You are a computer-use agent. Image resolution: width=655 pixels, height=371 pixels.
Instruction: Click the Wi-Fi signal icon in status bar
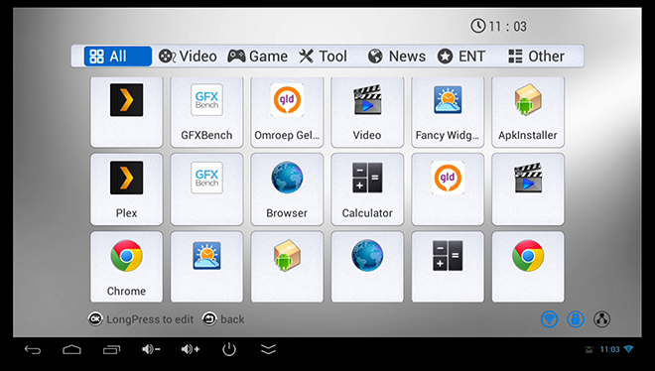coord(628,349)
